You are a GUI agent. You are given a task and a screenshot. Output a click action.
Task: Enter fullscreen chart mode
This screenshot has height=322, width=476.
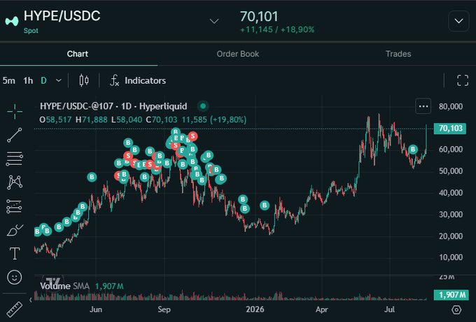[463, 80]
